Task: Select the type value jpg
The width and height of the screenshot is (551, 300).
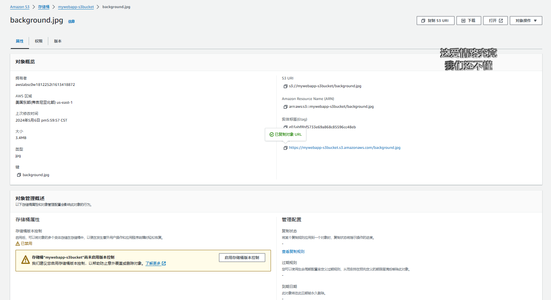Action: click(18, 156)
